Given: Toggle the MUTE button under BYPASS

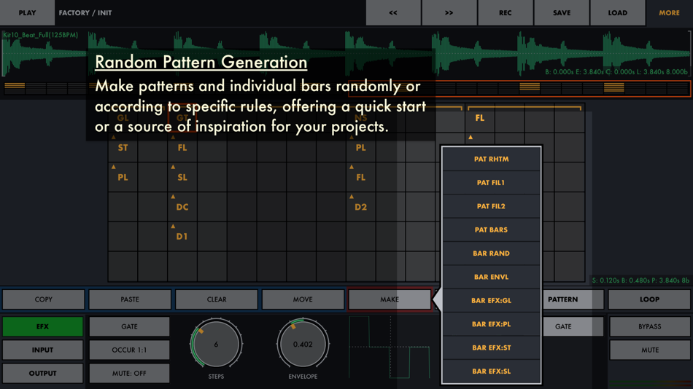Looking at the screenshot, I should (x=650, y=350).
